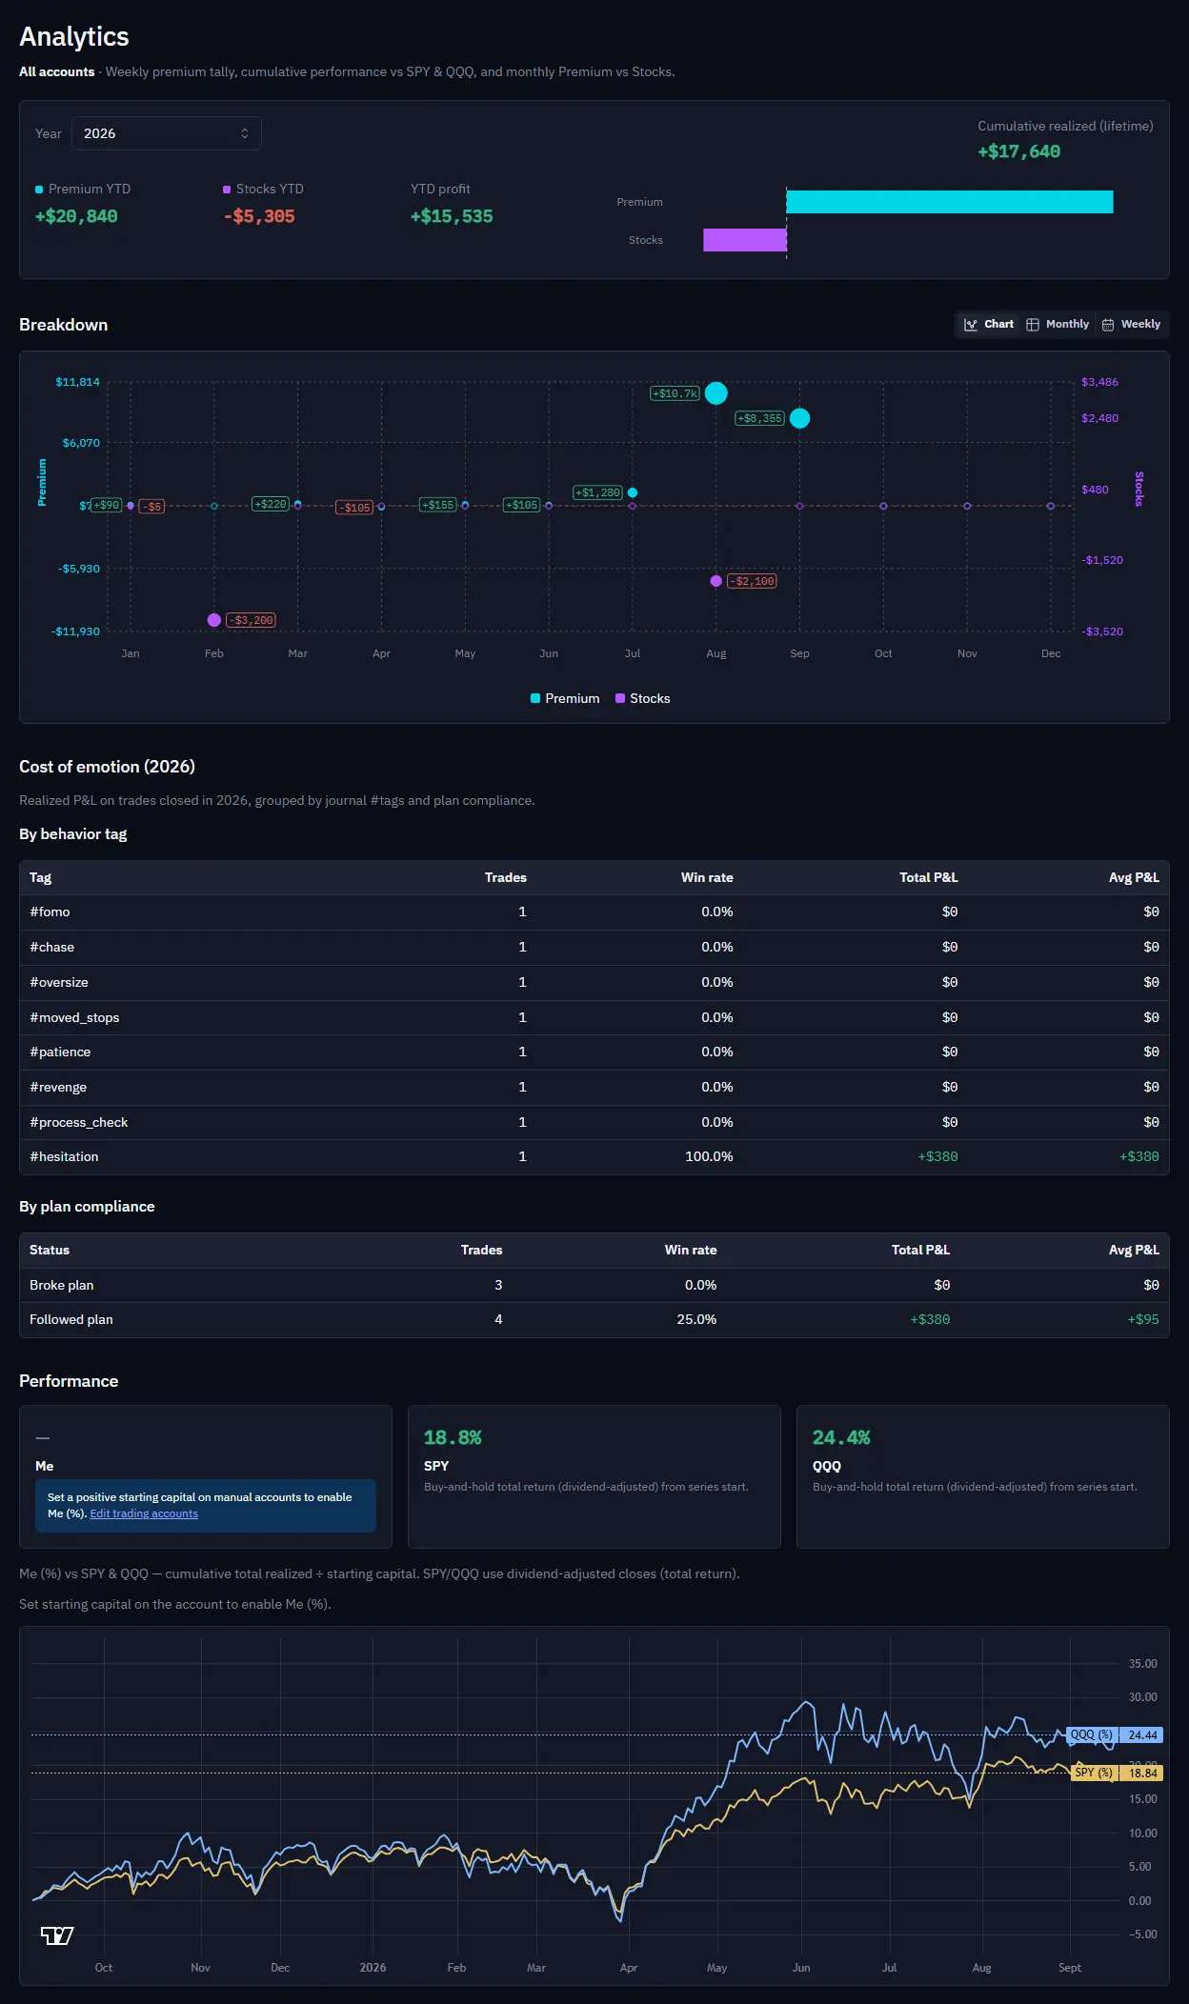Click the QQQ (%) series label on the chart

tap(1092, 1734)
